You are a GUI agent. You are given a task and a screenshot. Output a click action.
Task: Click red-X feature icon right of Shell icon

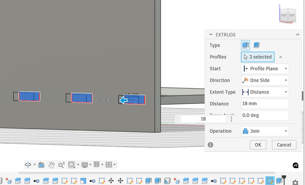coord(177,181)
